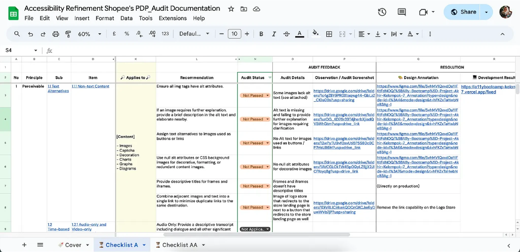
Task: Decrease font size minus button
Action: coord(221,34)
